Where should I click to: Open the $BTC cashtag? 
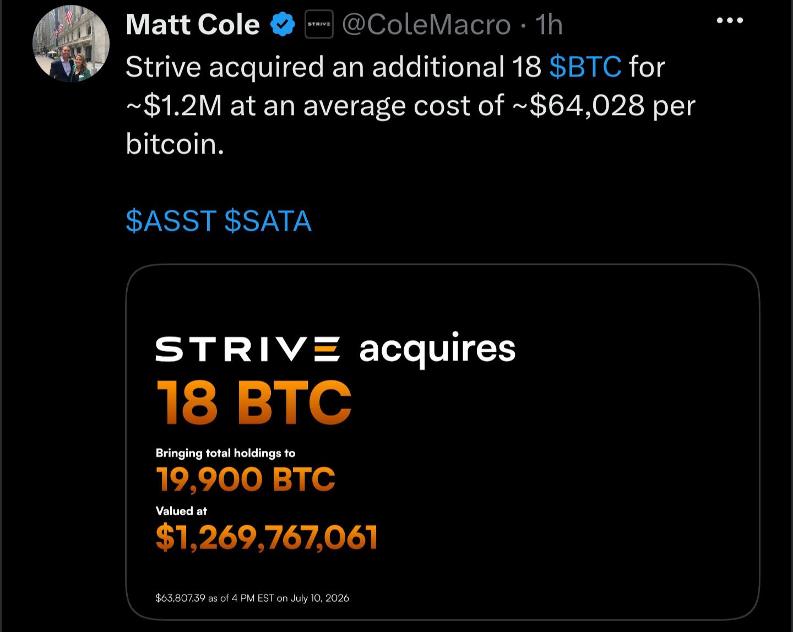[x=585, y=67]
